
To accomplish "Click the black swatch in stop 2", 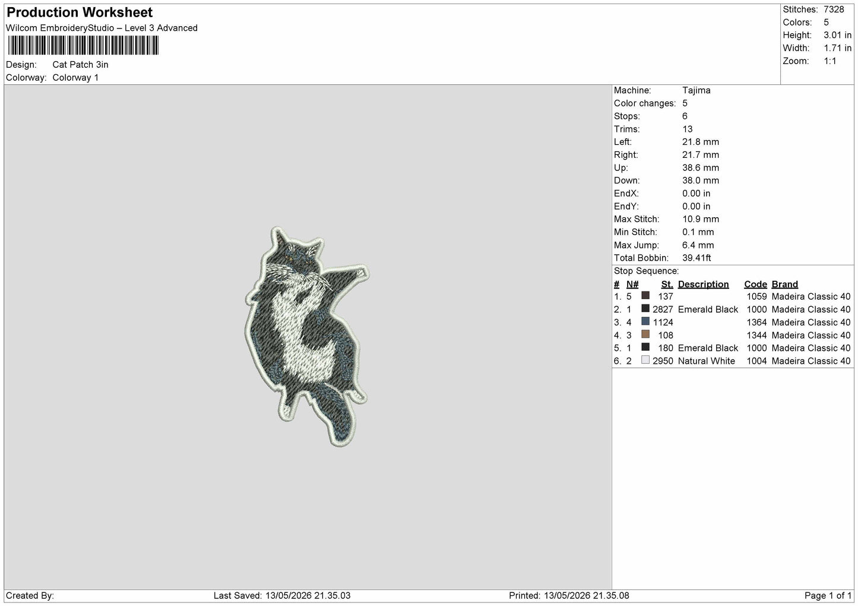I will pyautogui.click(x=645, y=309).
